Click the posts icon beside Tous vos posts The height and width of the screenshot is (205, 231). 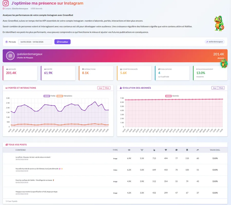pyautogui.click(x=7, y=145)
